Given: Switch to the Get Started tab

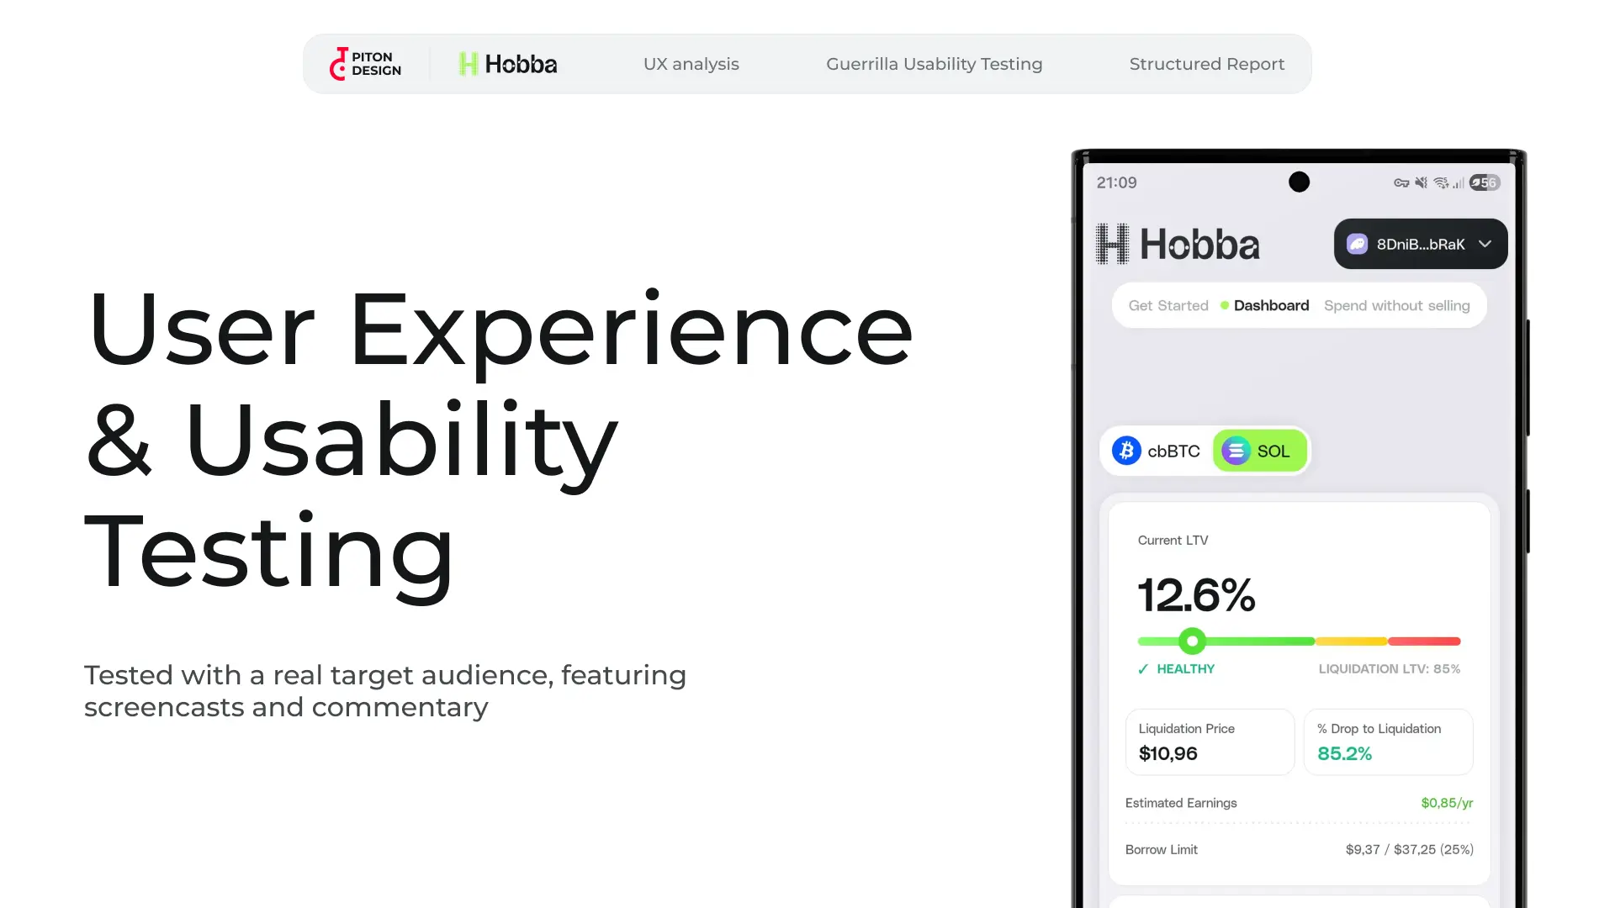Looking at the screenshot, I should click(x=1168, y=305).
